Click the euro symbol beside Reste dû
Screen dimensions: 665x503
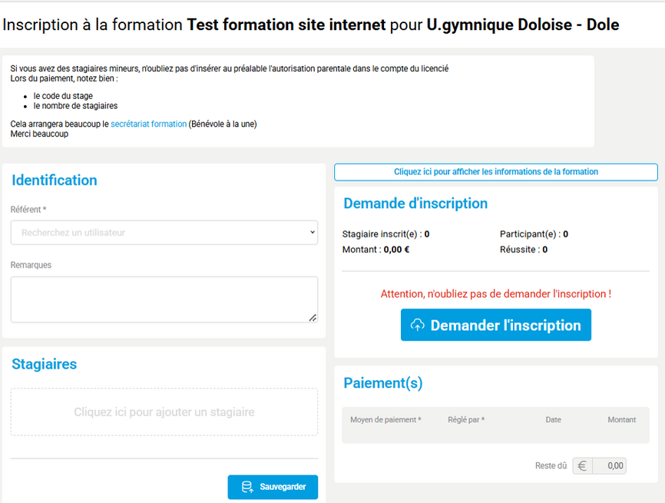tap(582, 465)
